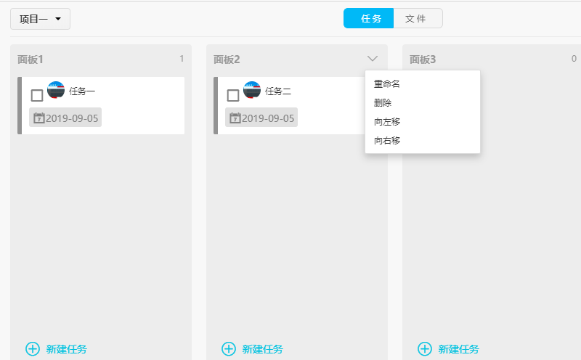
Task: Click plus icon in 面板3 新建任务
Action: point(425,349)
